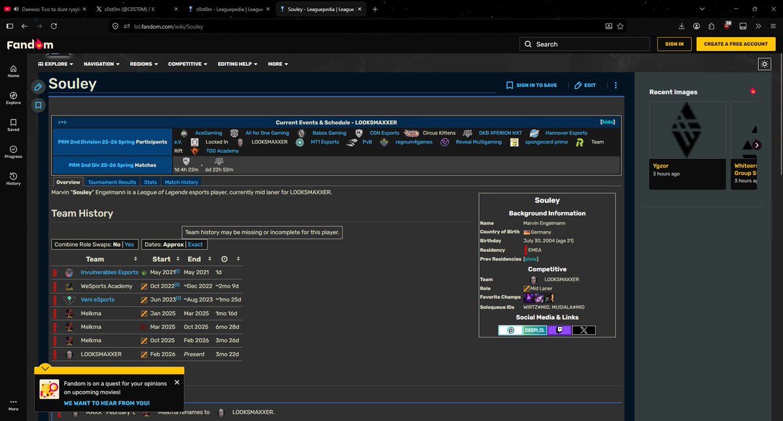Expand the More dropdown in wiki nav
This screenshot has height=421, width=783.
pyautogui.click(x=278, y=64)
